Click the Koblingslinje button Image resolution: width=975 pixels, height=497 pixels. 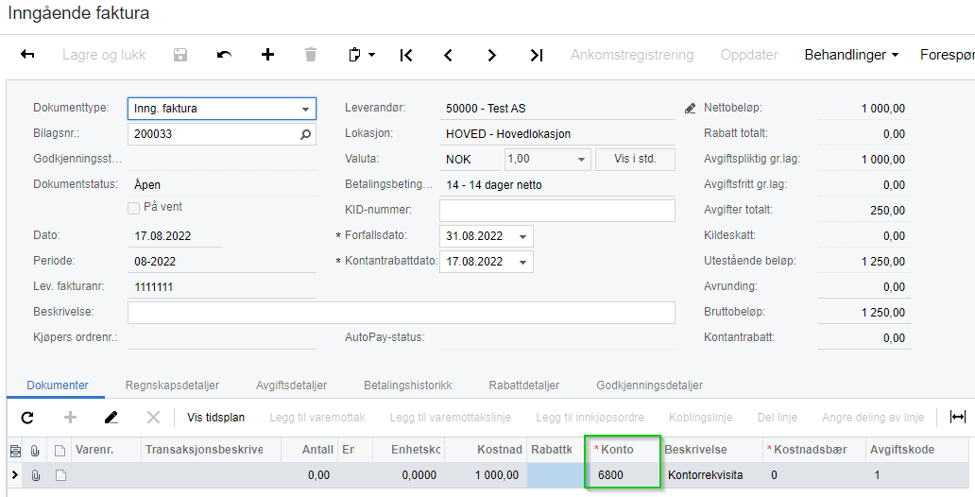tap(701, 418)
